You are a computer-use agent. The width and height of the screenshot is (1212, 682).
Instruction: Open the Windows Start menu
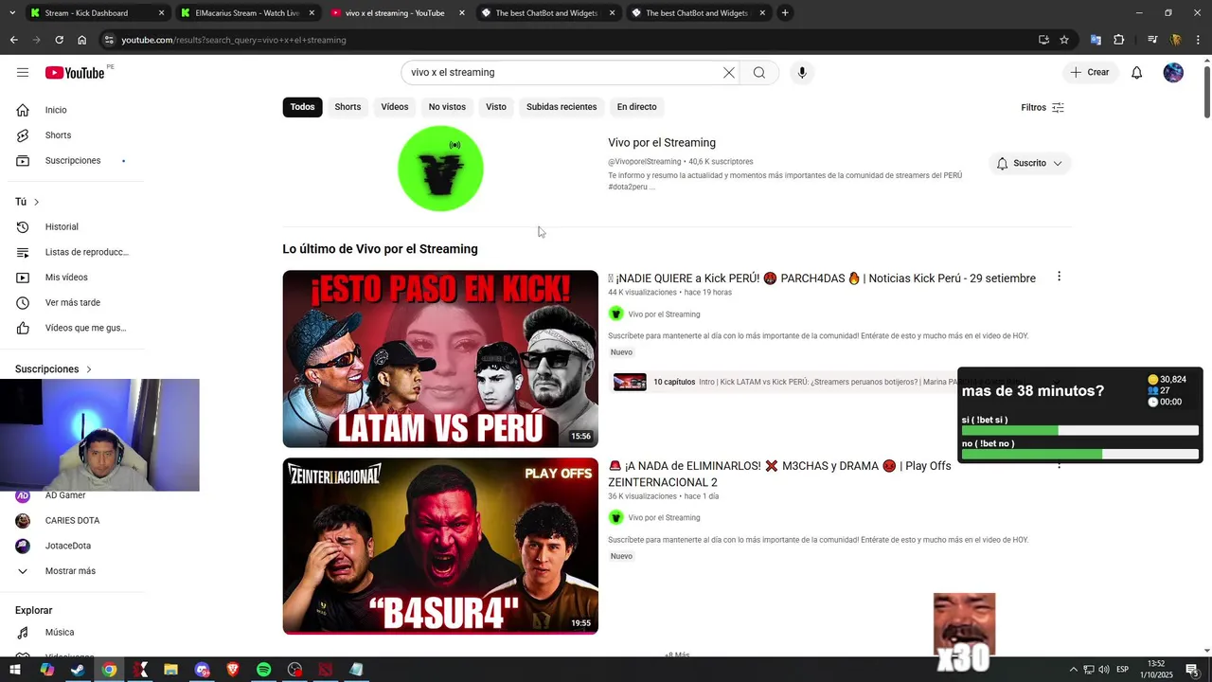coord(15,670)
